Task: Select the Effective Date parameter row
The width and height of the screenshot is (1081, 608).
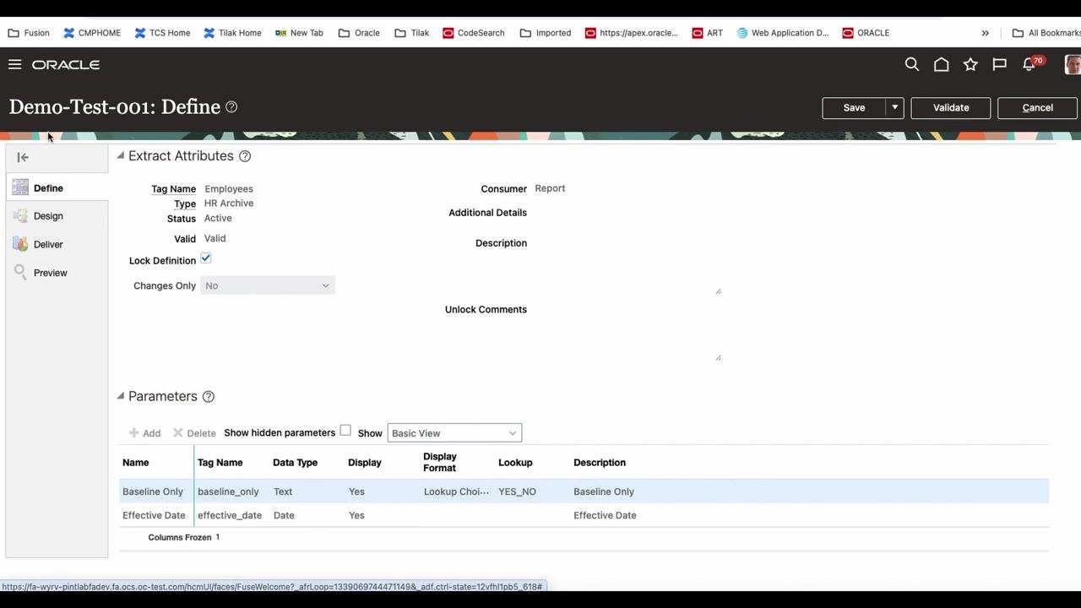Action: tap(584, 515)
